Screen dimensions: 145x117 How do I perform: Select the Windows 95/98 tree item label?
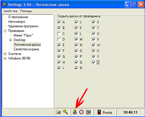(x=19, y=58)
